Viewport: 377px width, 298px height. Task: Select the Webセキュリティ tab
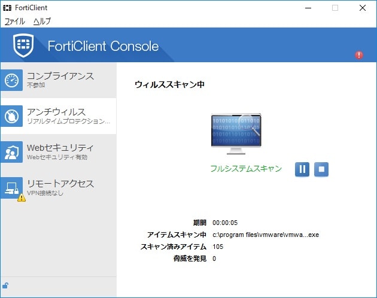click(x=59, y=152)
